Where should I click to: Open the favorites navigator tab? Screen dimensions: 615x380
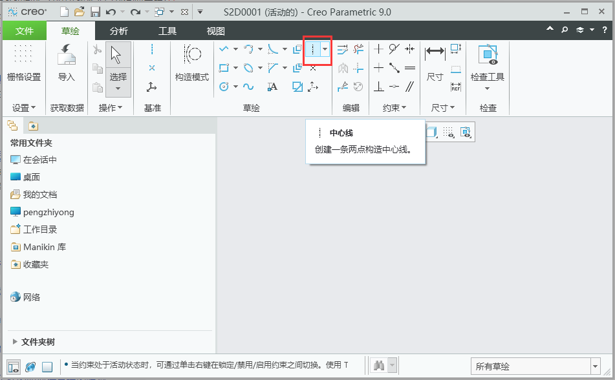34,126
